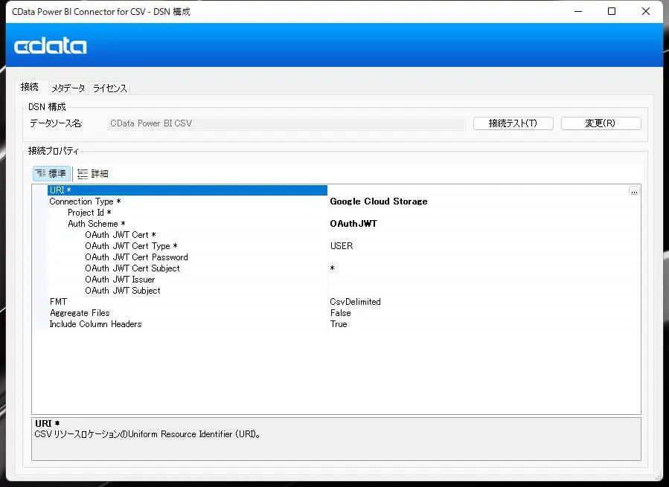Click the データソース名 input field
The width and height of the screenshot is (669, 487).
(287, 123)
